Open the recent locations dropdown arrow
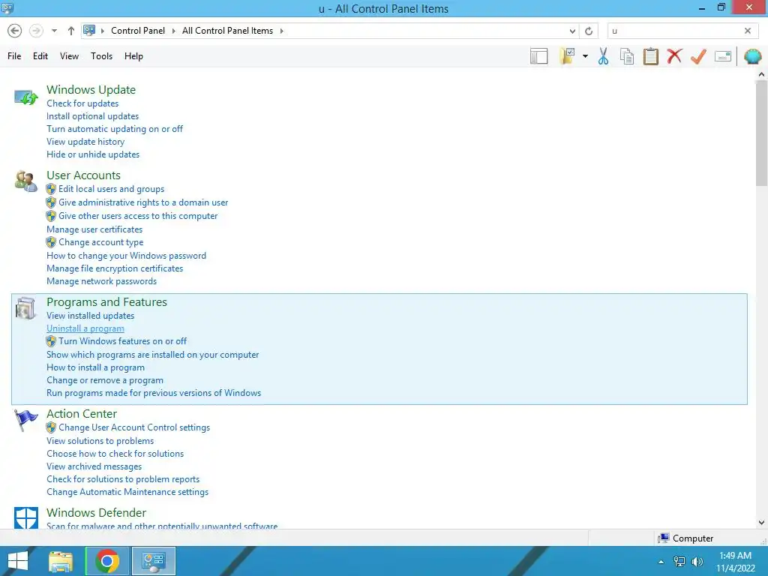Image resolution: width=768 pixels, height=576 pixels. tap(54, 31)
